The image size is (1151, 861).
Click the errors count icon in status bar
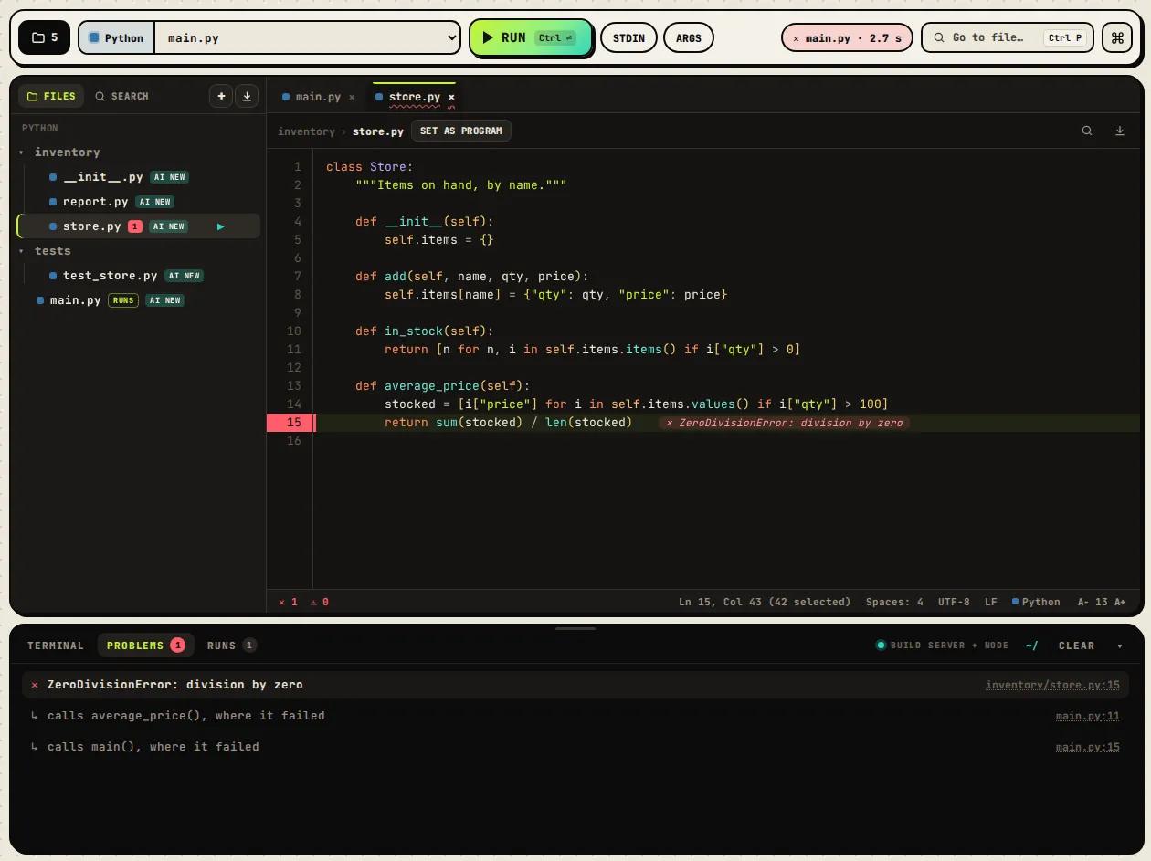pyautogui.click(x=288, y=602)
